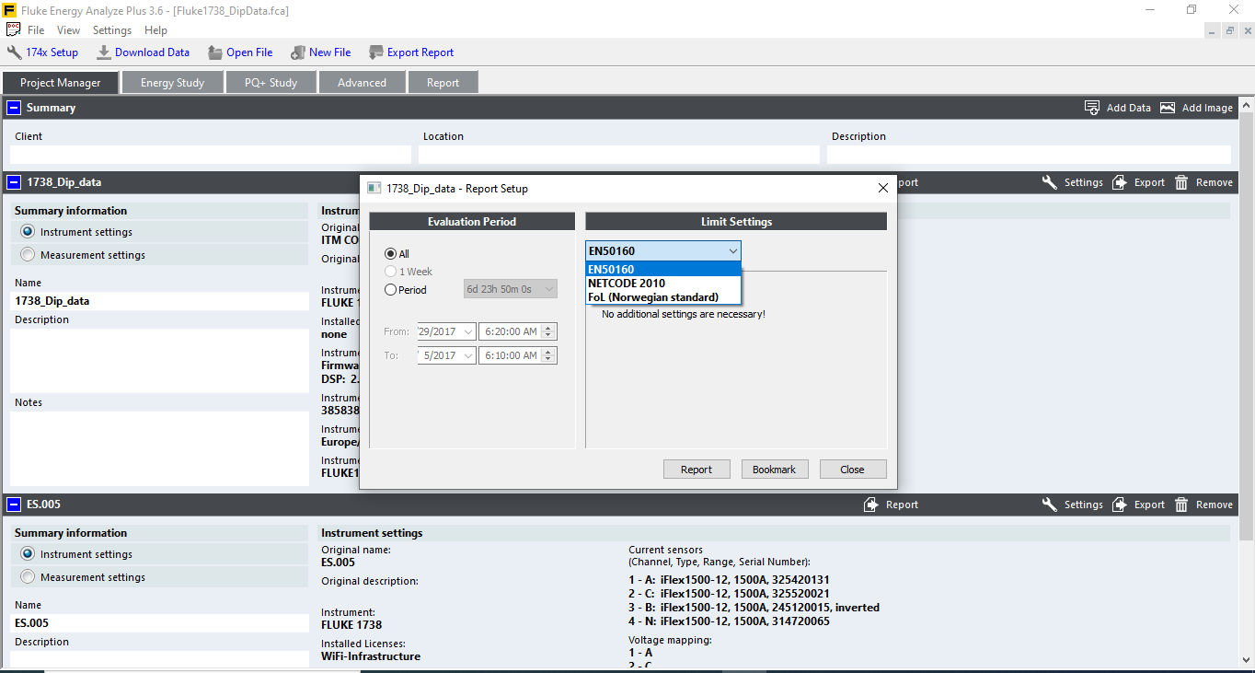The width and height of the screenshot is (1255, 673).
Task: Select Instrument settings radio under 1738_Dip_data
Action: tap(28, 232)
